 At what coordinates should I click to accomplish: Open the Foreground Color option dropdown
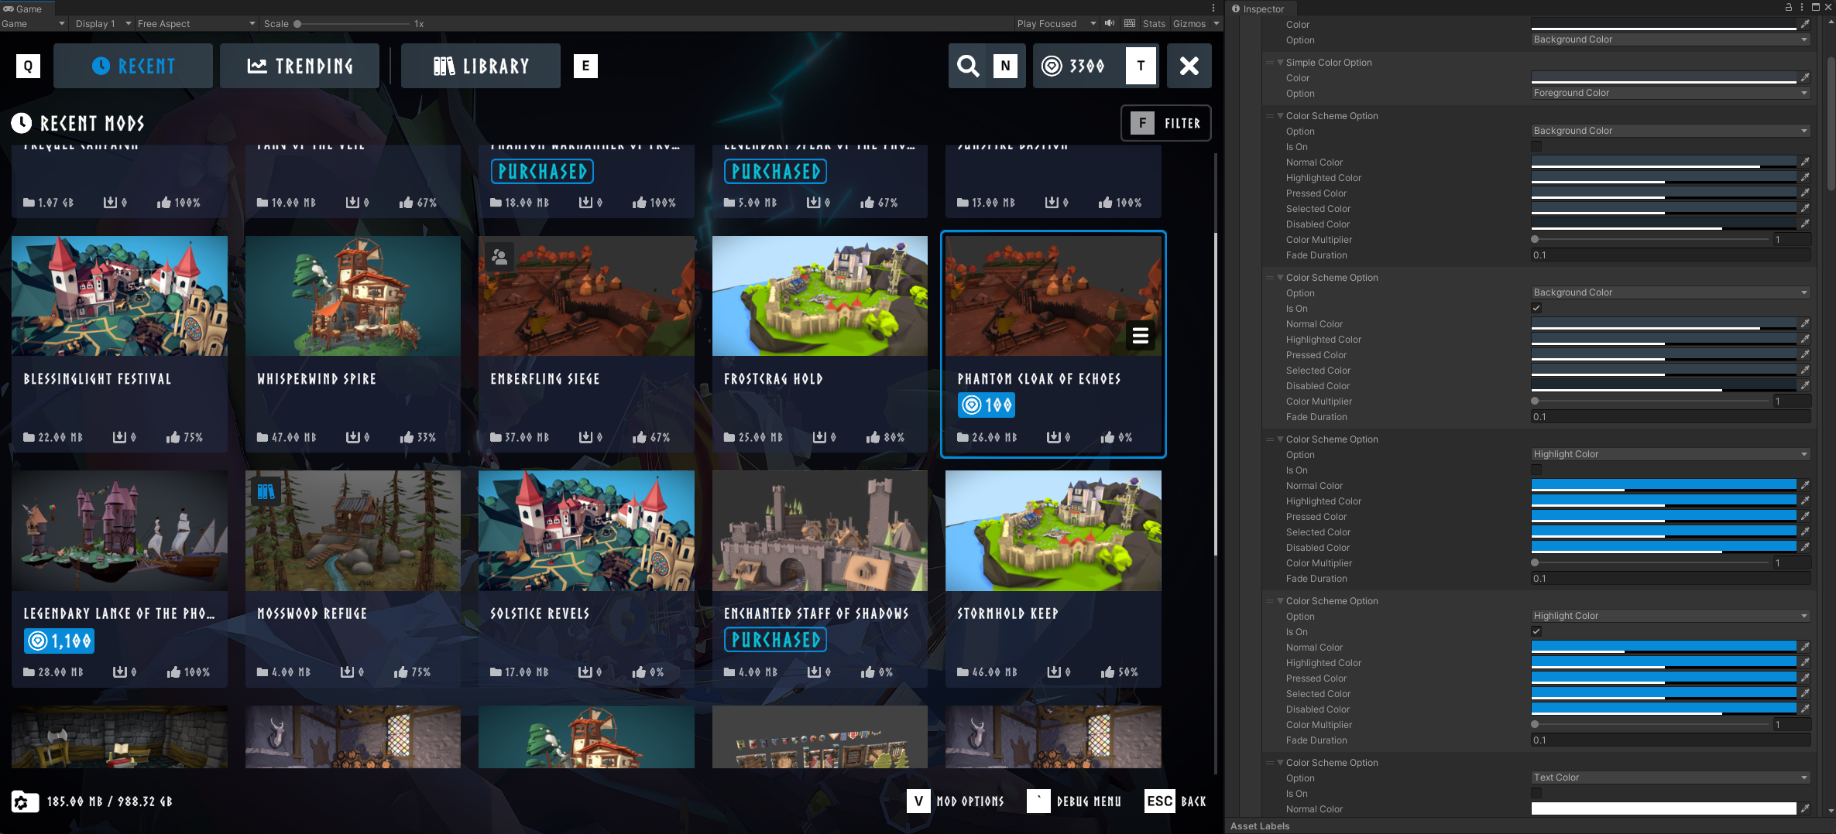coord(1670,93)
